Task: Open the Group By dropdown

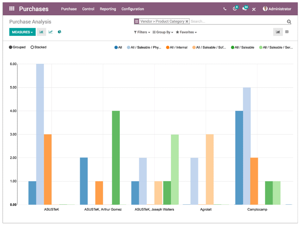Action: [x=163, y=32]
